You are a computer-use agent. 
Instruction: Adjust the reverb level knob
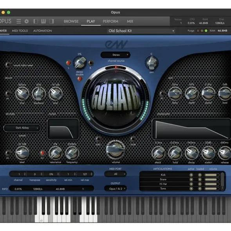pos(22,153)
